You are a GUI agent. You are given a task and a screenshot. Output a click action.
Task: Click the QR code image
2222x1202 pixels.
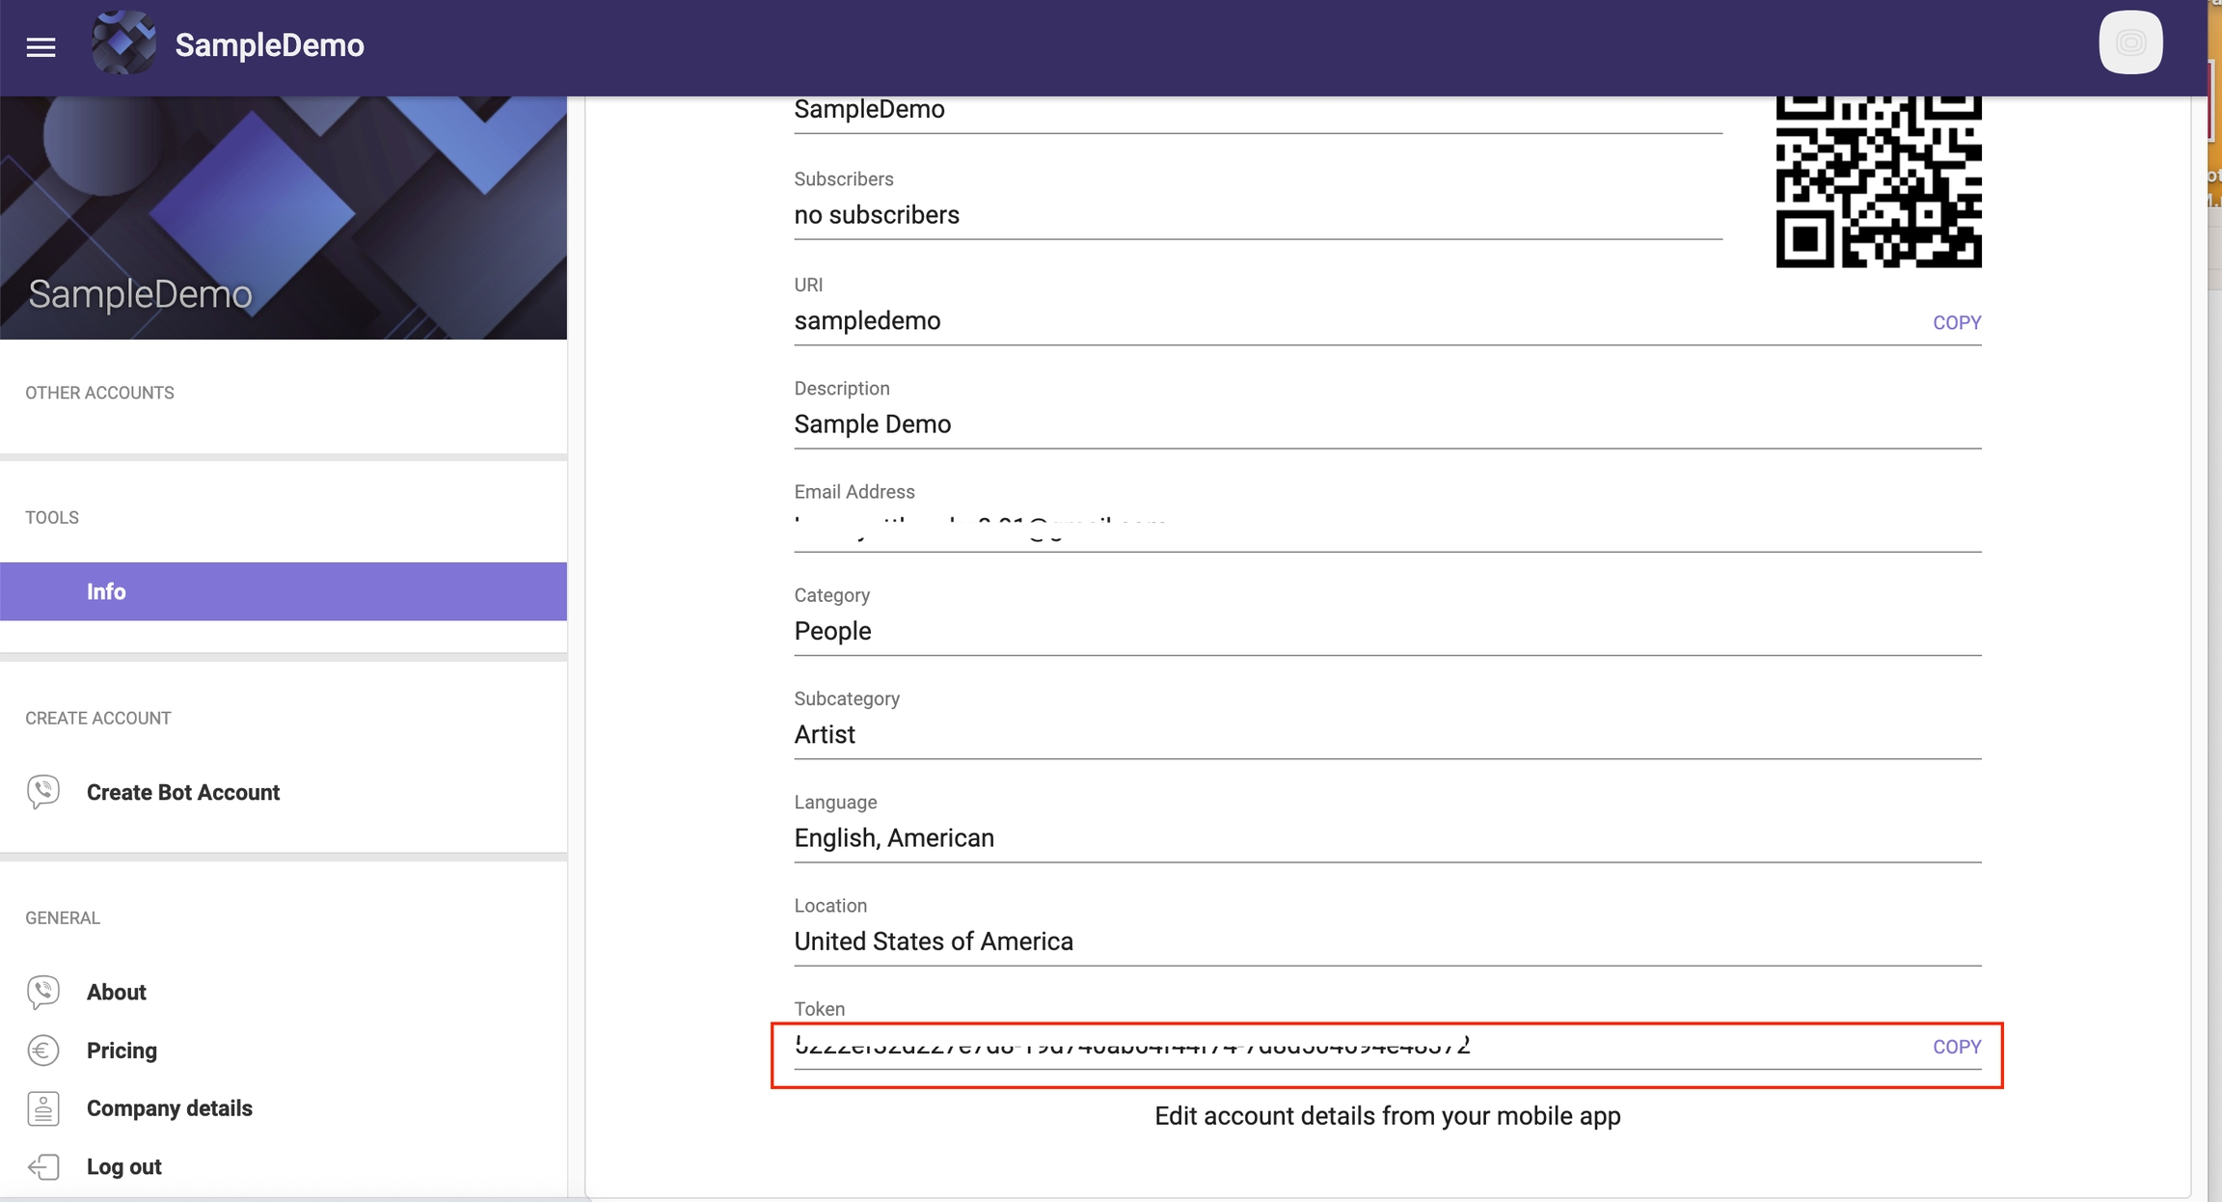pos(1878,181)
